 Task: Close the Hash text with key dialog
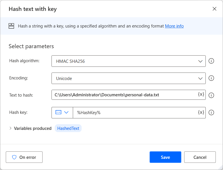point(214,9)
